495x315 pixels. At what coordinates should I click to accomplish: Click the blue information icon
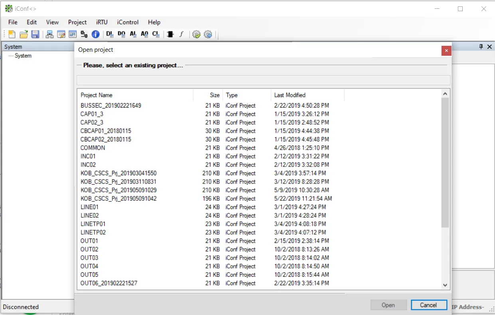pyautogui.click(x=95, y=34)
